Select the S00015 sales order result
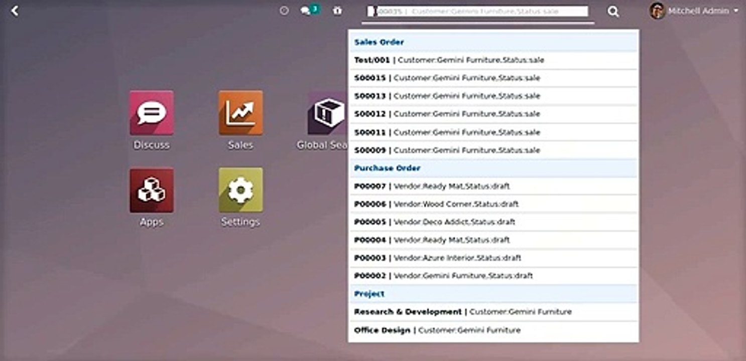746x361 pixels. (x=493, y=78)
